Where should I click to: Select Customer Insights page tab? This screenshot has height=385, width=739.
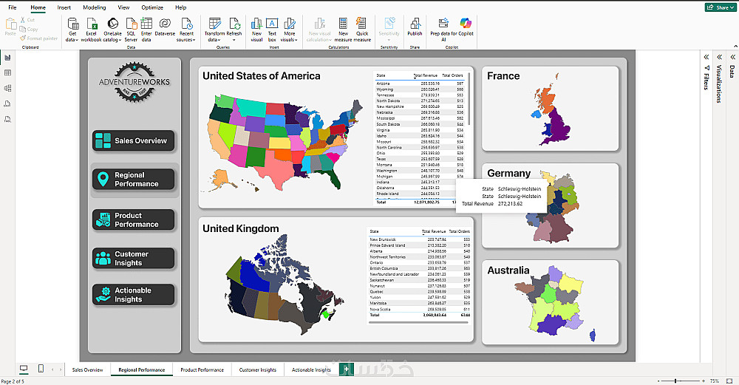pos(258,369)
